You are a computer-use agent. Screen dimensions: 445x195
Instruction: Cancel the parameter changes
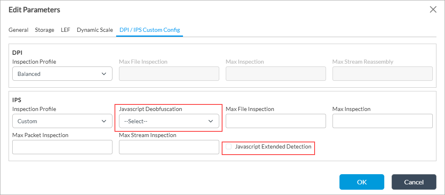point(414,182)
